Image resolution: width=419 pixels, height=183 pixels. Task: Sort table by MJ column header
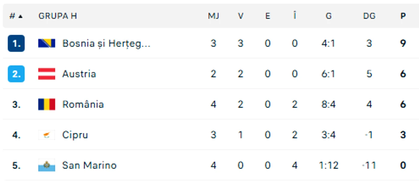point(213,16)
